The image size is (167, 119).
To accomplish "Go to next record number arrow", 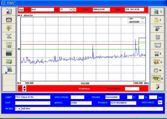I will (x=75, y=10).
